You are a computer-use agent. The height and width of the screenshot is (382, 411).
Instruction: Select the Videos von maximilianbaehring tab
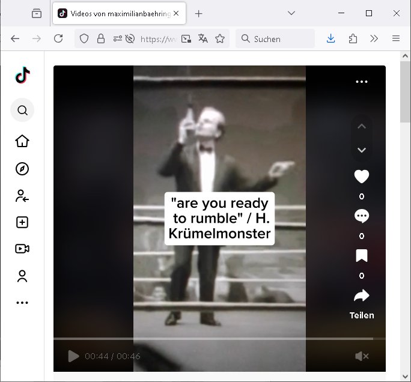[x=114, y=13]
